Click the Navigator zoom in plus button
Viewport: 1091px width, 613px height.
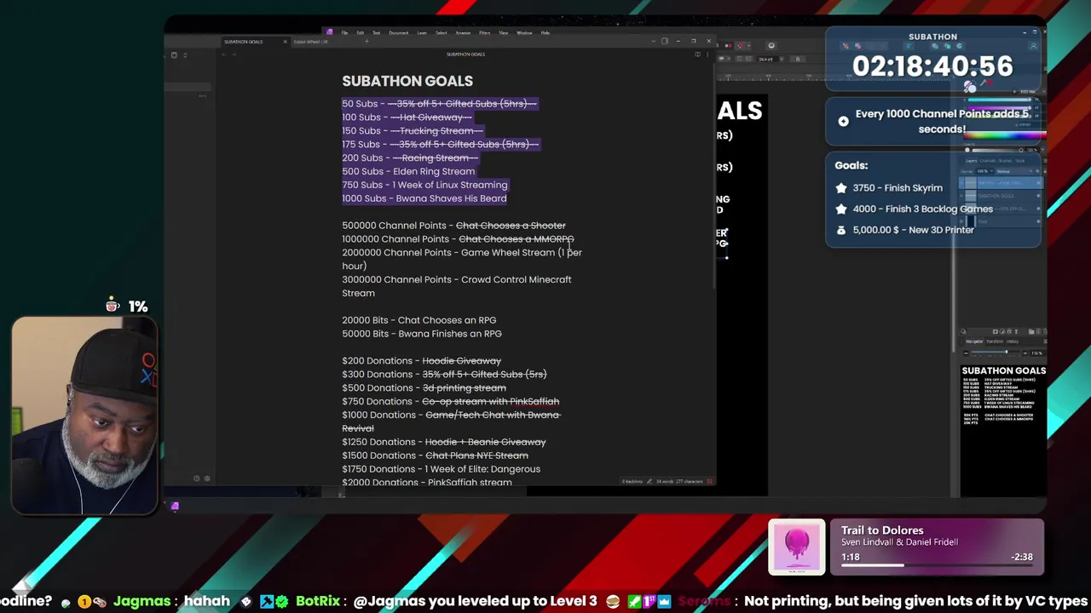(x=1025, y=353)
